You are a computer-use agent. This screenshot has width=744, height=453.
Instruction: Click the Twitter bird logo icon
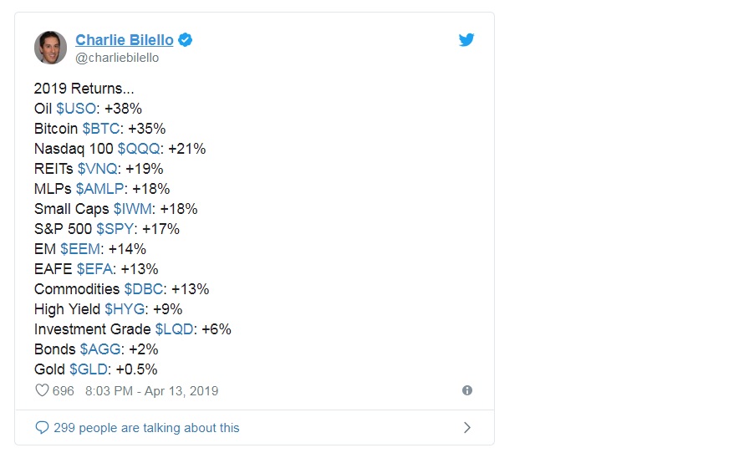pyautogui.click(x=466, y=40)
